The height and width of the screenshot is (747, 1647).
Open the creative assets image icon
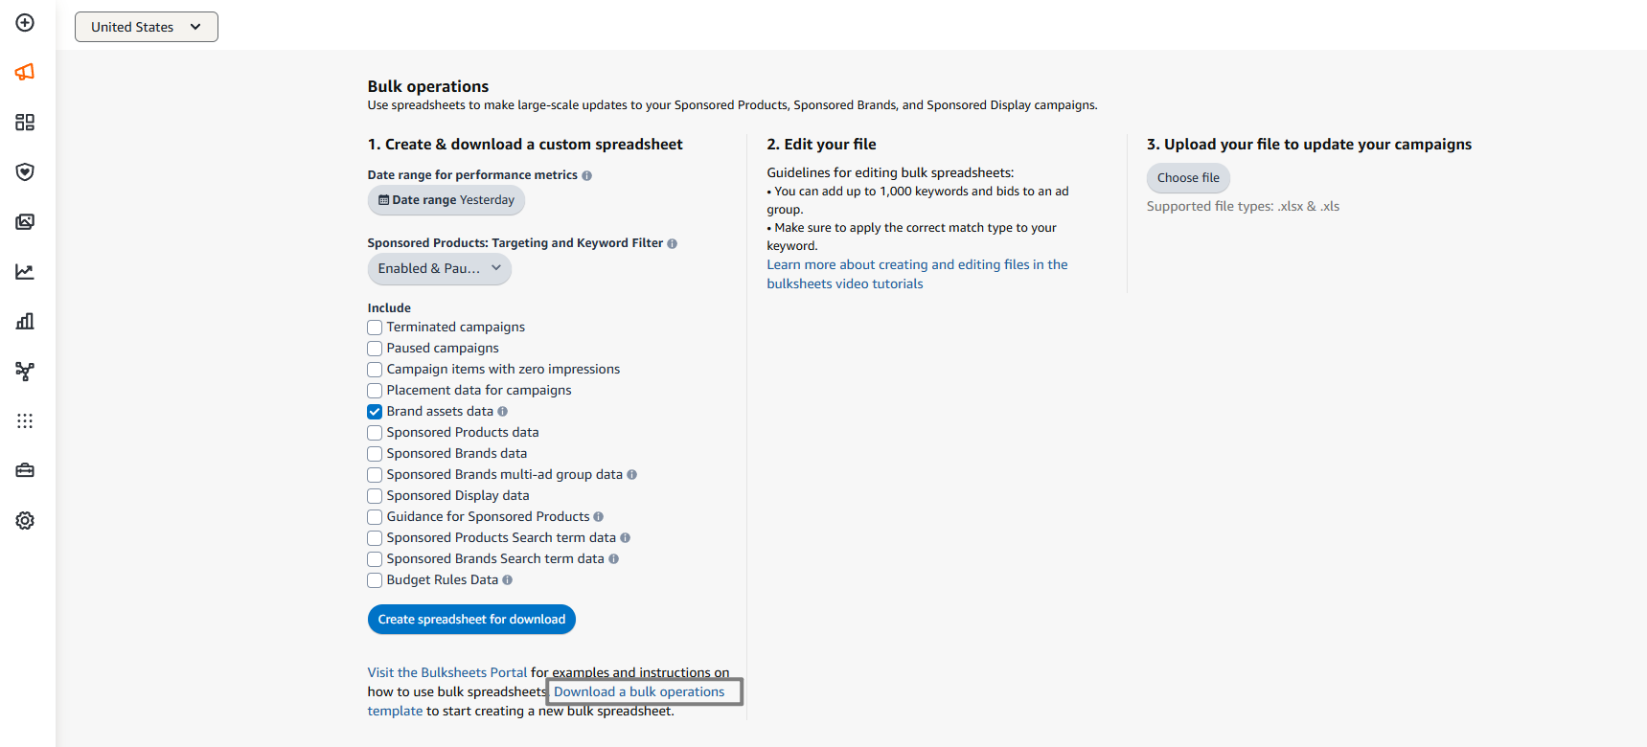24,221
